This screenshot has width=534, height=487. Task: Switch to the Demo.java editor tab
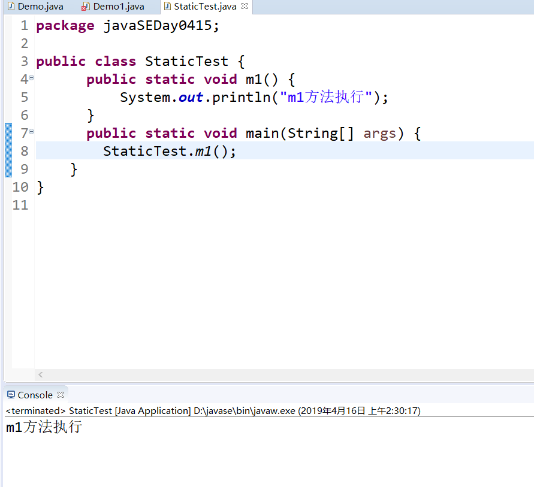[x=35, y=7]
